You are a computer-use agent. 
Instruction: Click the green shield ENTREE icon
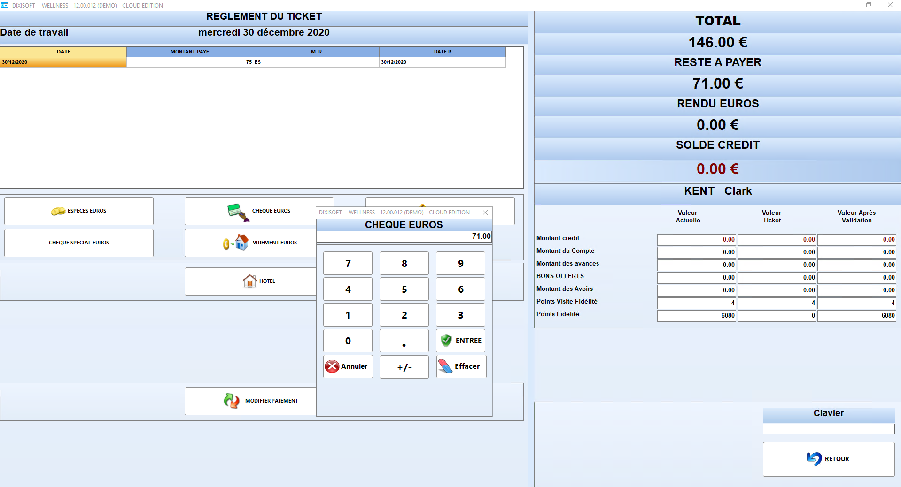click(446, 341)
